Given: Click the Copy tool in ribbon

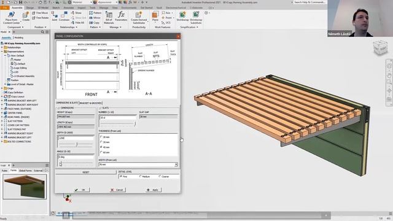Looking at the screenshot, I should 94,23.
